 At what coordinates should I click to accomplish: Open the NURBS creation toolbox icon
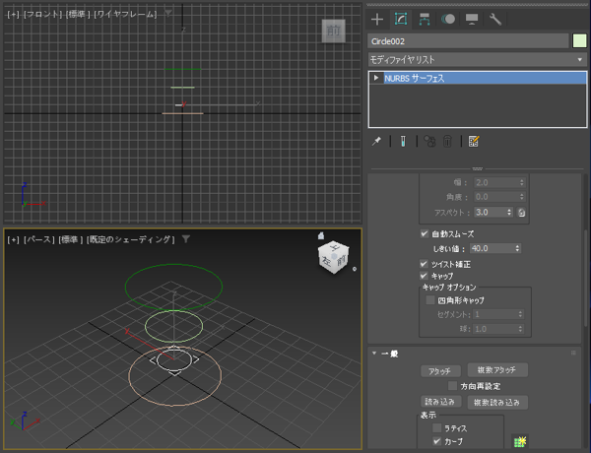(520, 441)
